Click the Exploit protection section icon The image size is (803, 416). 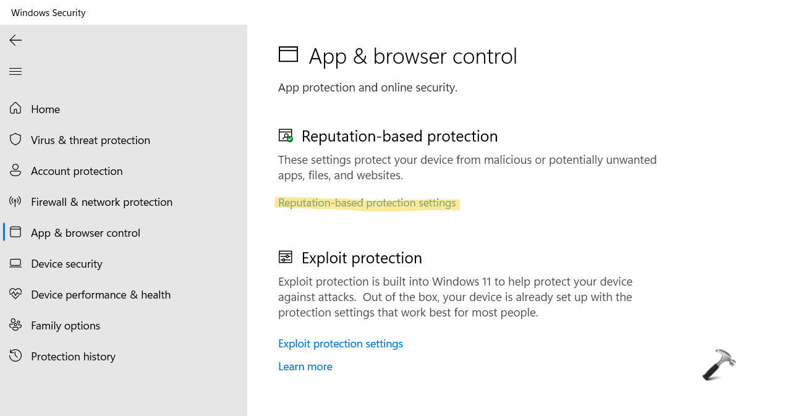(x=286, y=257)
